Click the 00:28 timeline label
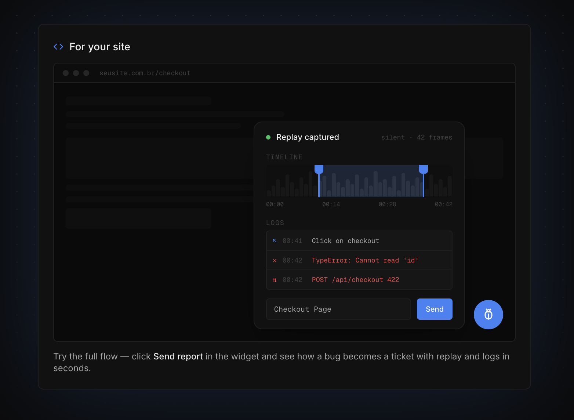Screen dimensions: 574x420 [387, 204]
